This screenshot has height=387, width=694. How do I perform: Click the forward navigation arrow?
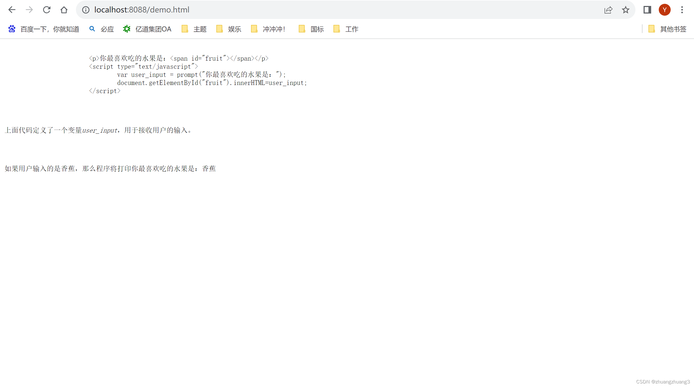[29, 10]
